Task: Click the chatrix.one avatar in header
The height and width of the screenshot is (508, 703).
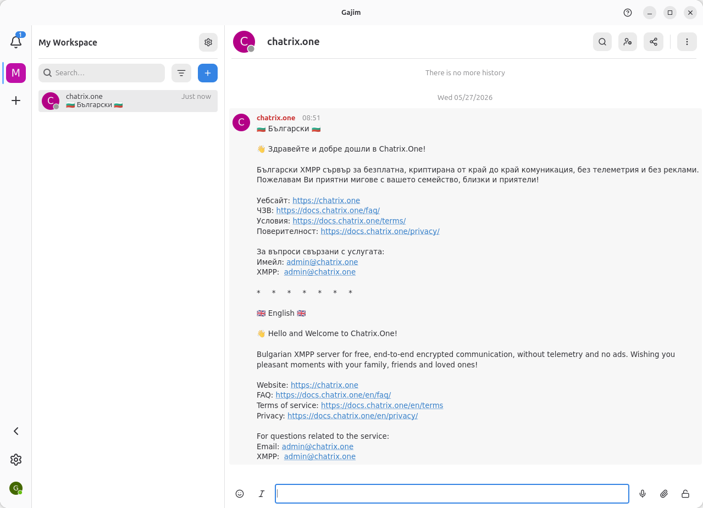Action: tap(244, 42)
